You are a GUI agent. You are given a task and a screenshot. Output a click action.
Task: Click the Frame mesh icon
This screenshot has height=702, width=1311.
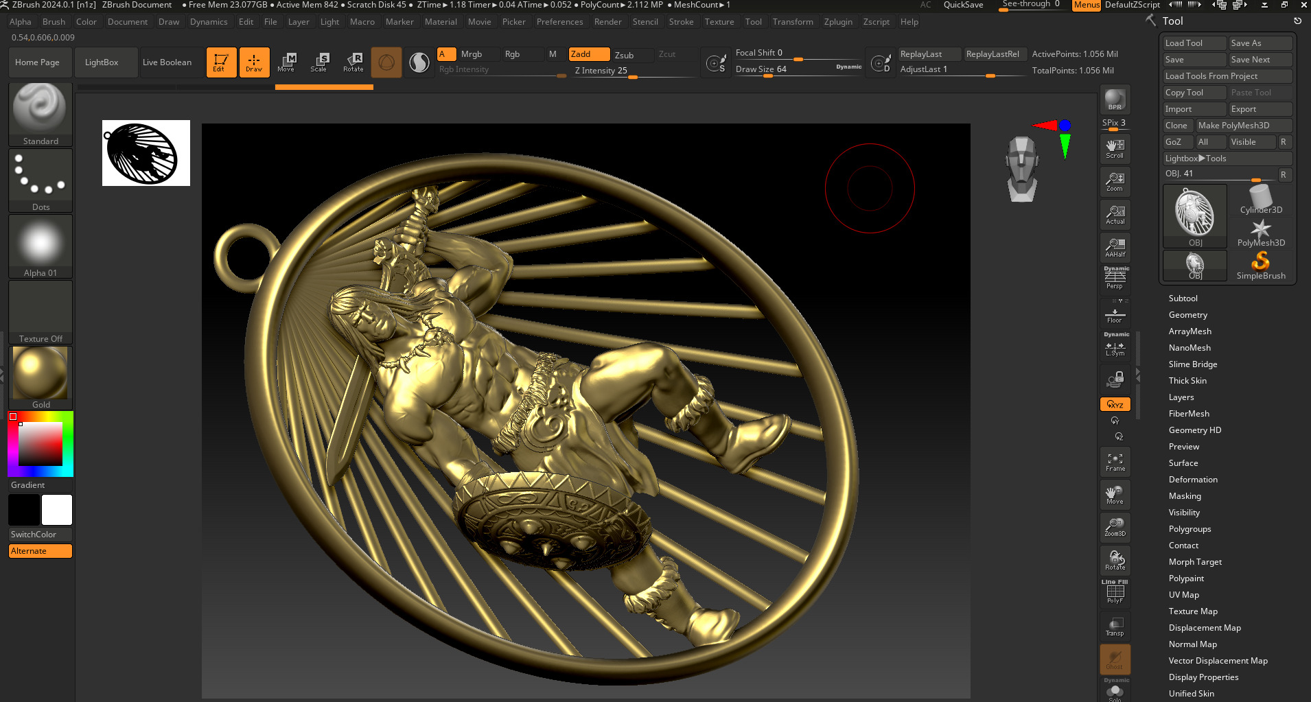1115,462
